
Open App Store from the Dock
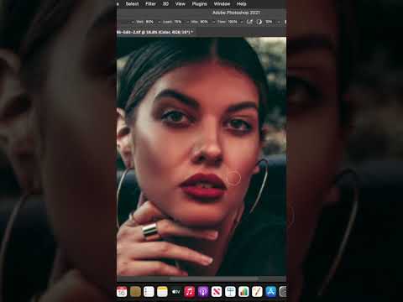271,292
